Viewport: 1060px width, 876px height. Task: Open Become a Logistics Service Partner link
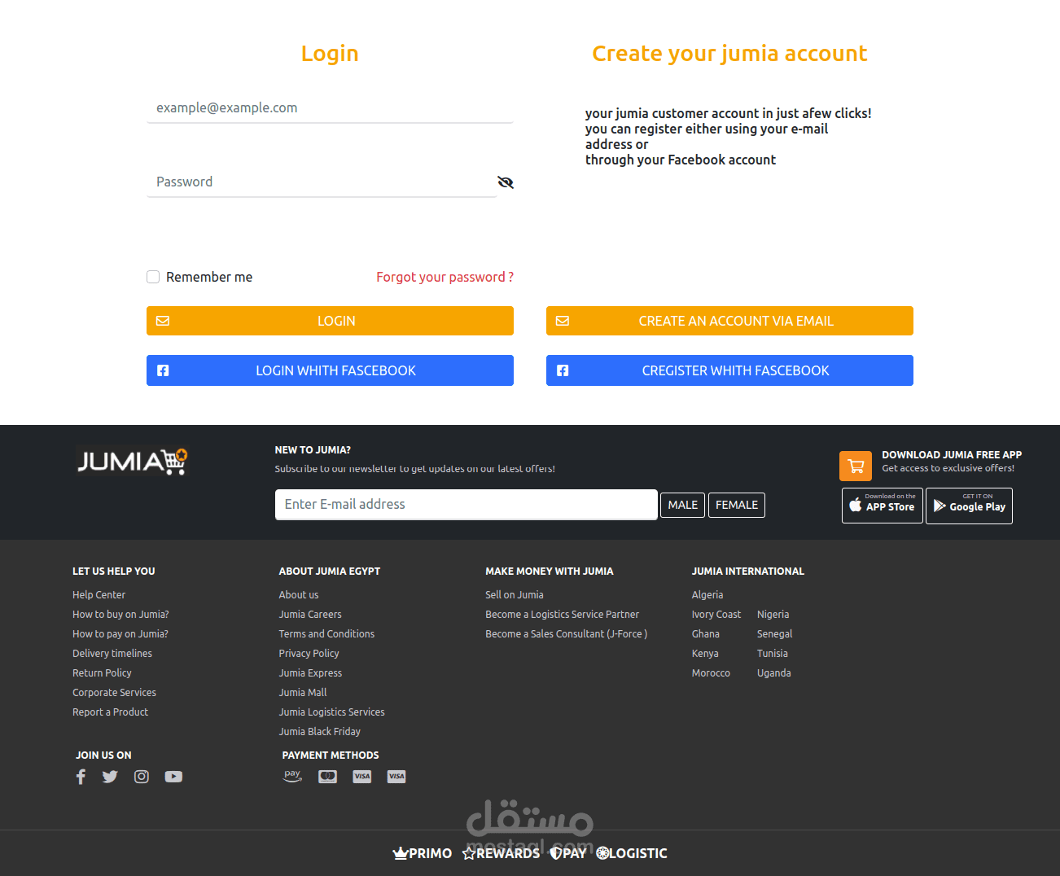[562, 615]
